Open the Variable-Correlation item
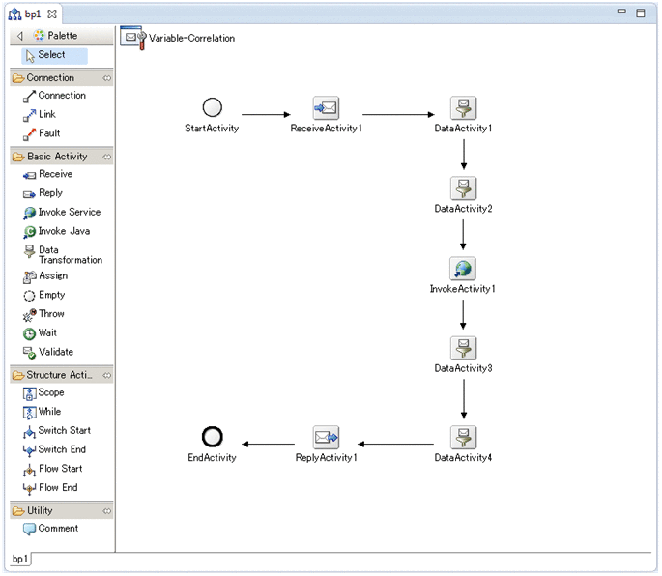This screenshot has width=662, height=576. [180, 38]
